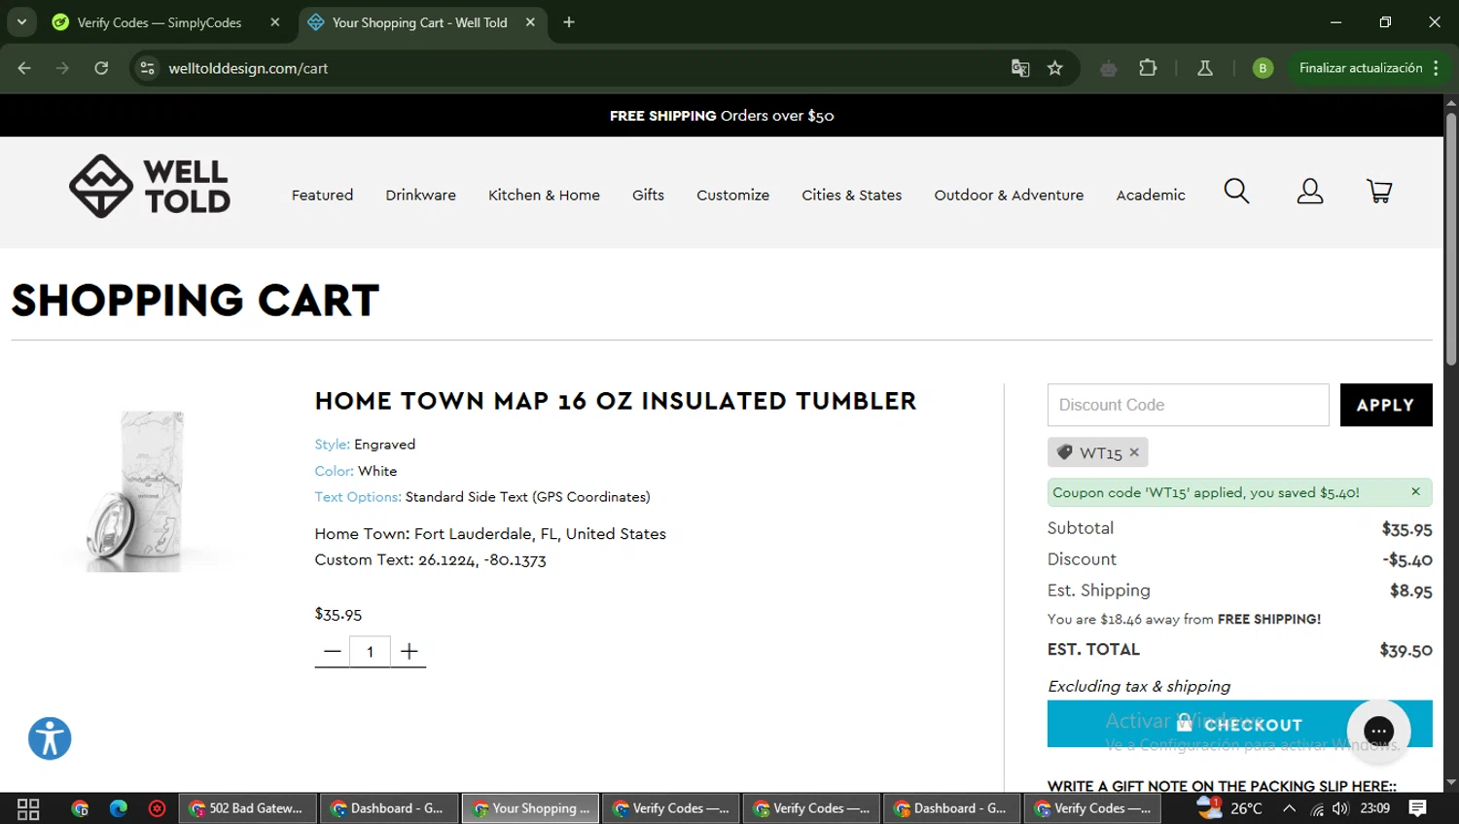Open the taskbar weather widget 26°C

pyautogui.click(x=1230, y=807)
